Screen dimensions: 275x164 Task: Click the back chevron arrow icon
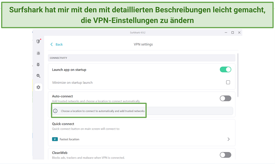52,45
